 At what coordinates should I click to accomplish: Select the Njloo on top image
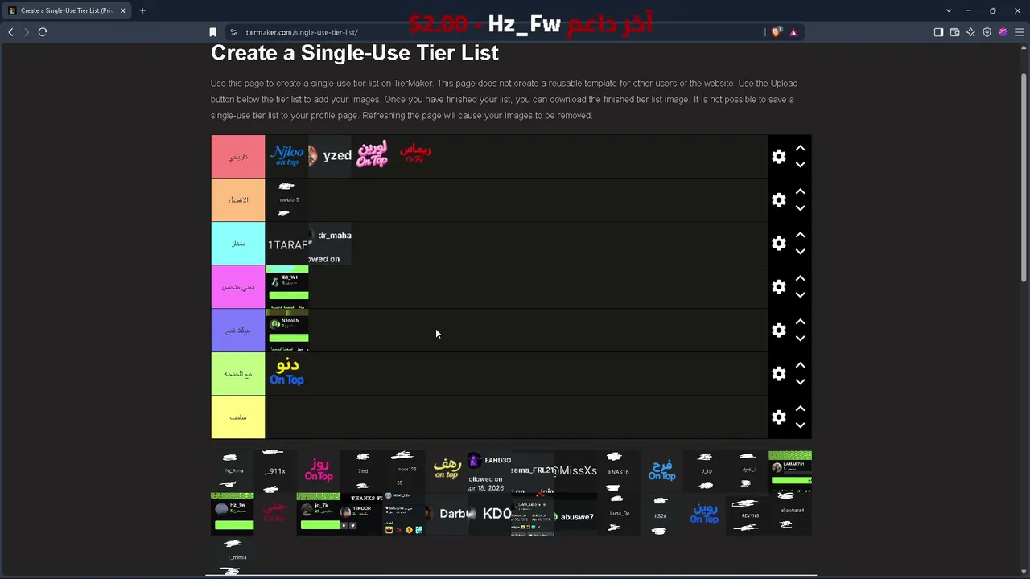286,156
